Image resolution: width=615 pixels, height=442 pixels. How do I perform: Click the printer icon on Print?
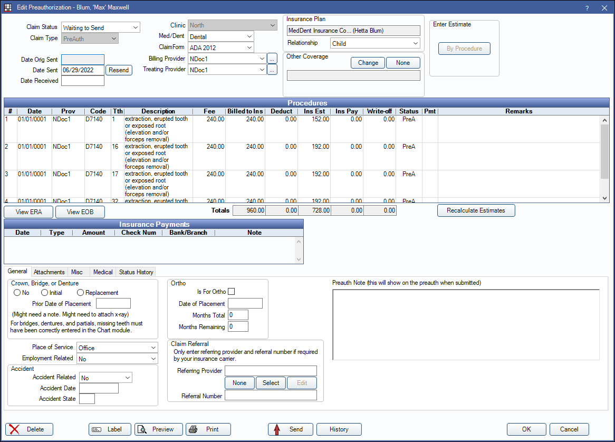193,429
